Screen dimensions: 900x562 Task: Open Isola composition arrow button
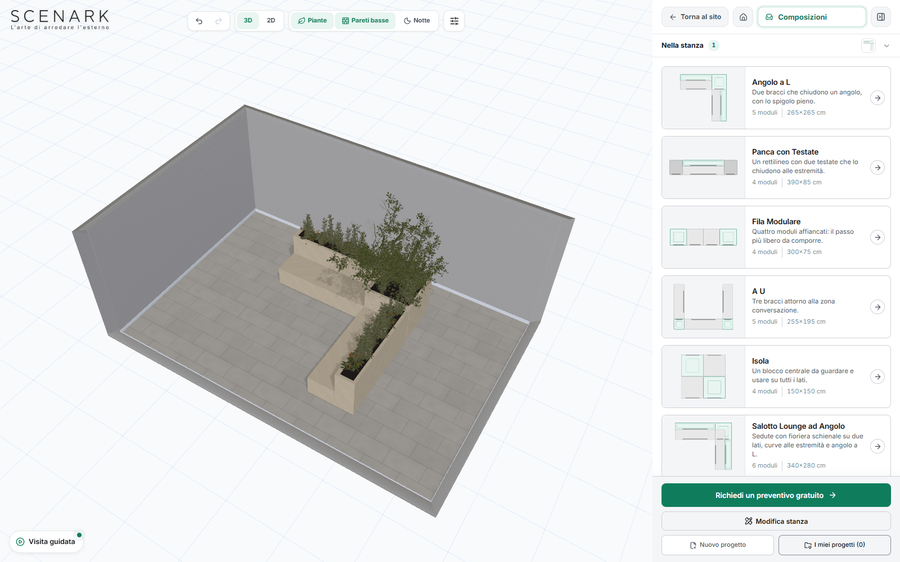877,377
